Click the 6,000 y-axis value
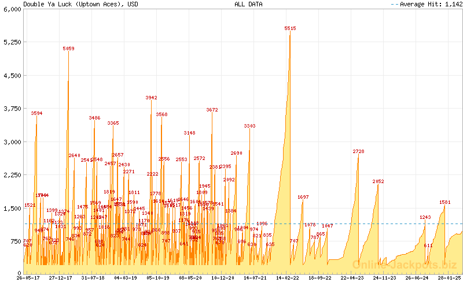Viewport: 463px width, 283px height. (x=12, y=9)
